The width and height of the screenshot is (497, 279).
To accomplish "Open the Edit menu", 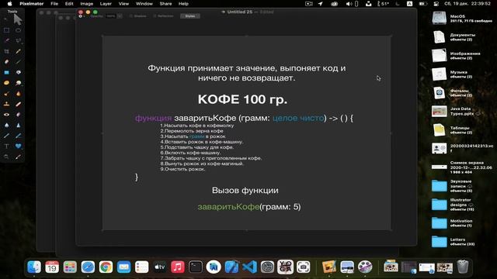I will tap(69, 4).
